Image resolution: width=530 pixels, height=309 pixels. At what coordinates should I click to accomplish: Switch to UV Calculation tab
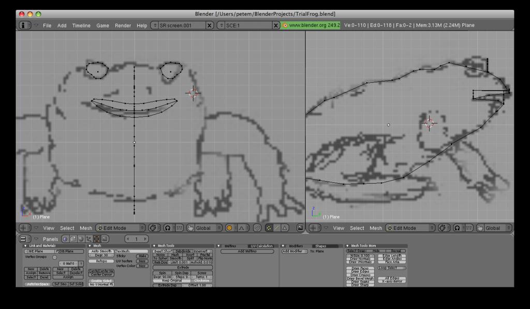coord(261,246)
